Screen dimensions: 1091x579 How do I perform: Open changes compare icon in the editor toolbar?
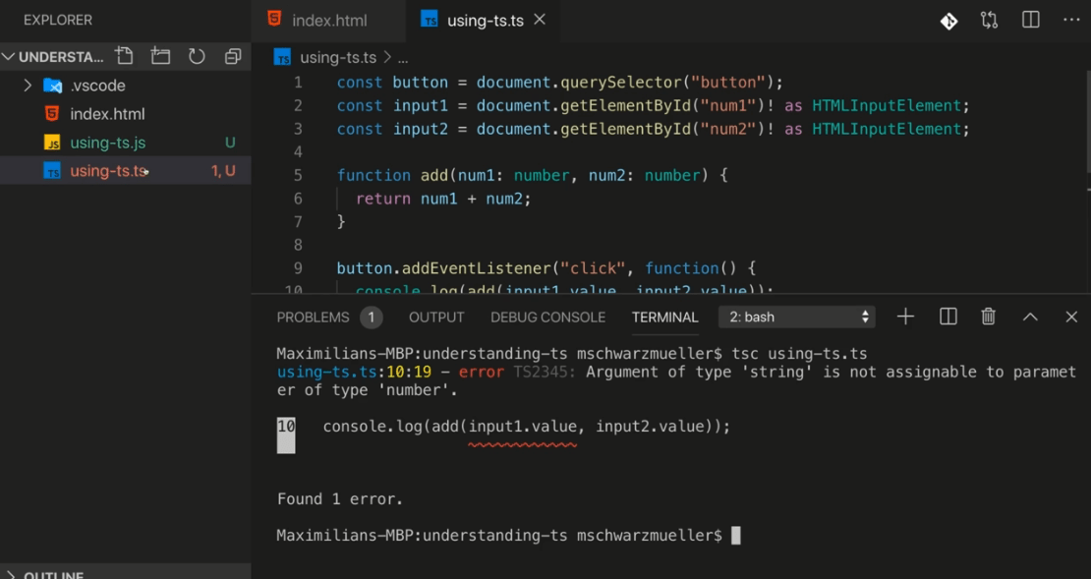pyautogui.click(x=990, y=21)
